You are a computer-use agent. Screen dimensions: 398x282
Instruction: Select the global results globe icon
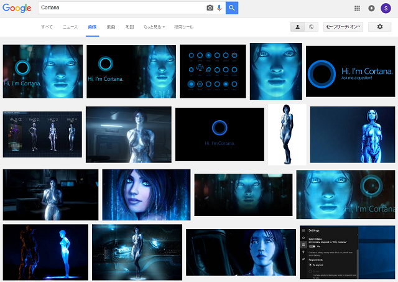[311, 27]
